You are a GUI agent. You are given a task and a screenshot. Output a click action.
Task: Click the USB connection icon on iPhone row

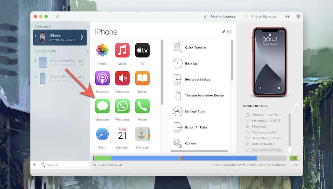pyautogui.click(x=82, y=38)
